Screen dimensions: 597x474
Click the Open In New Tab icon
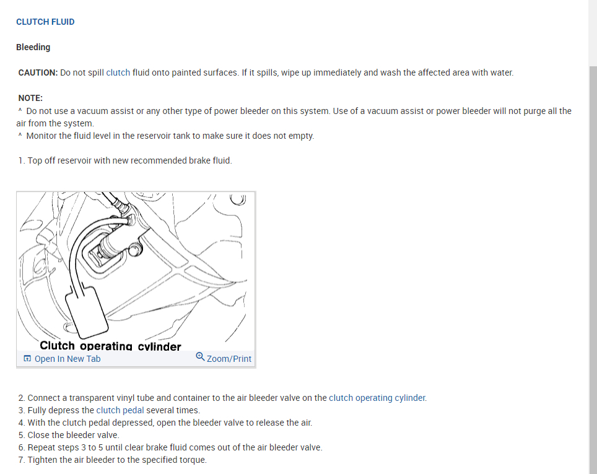pos(27,359)
